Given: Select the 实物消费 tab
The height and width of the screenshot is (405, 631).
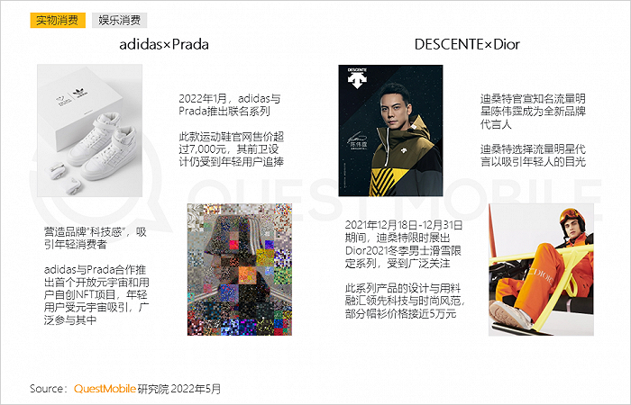Looking at the screenshot, I should click(x=58, y=20).
